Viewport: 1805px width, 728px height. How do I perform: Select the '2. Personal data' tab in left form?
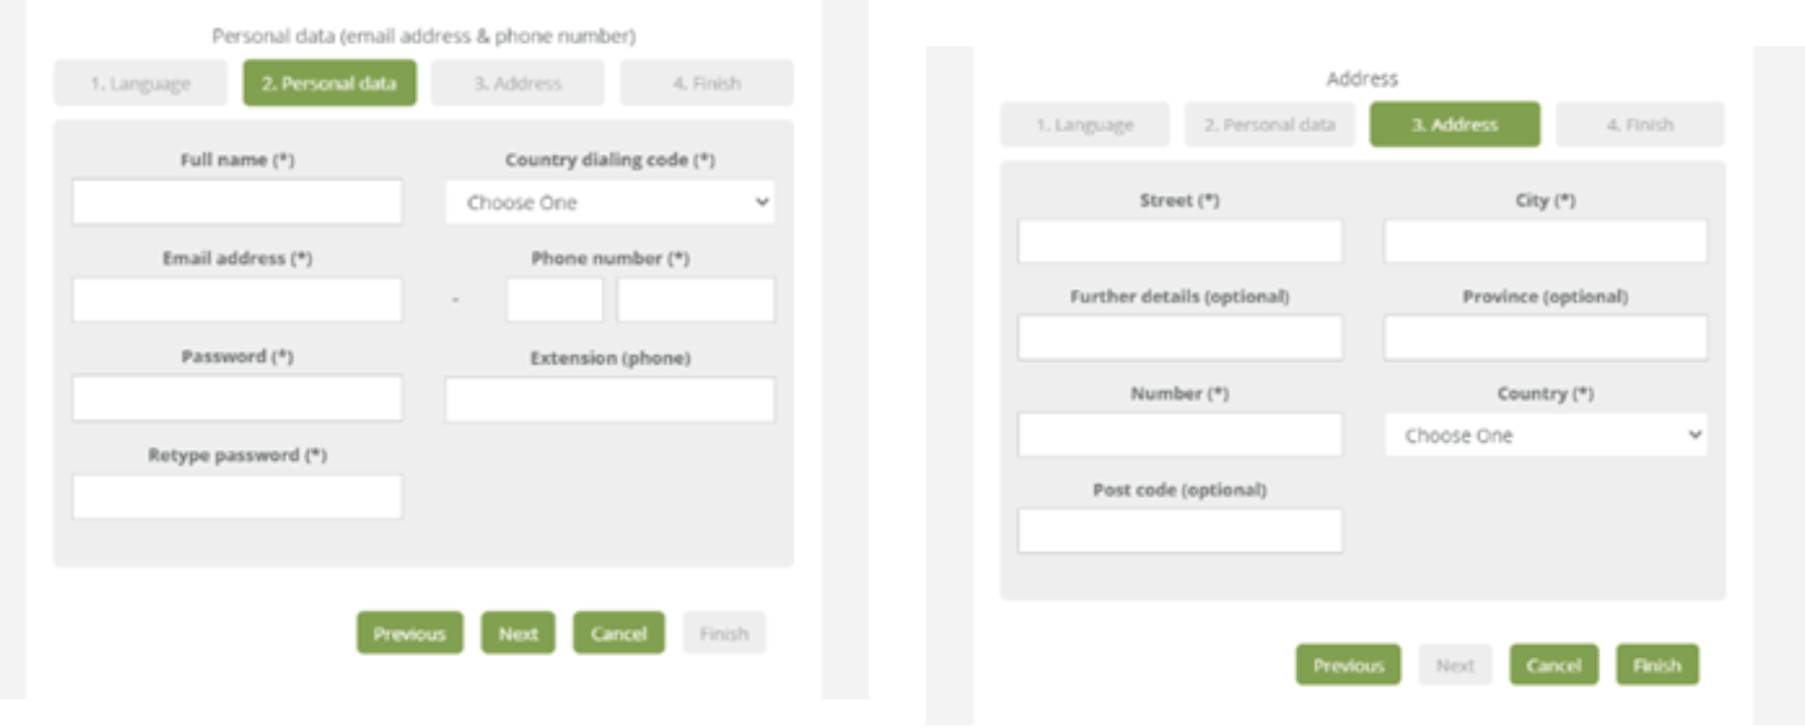pyautogui.click(x=330, y=83)
